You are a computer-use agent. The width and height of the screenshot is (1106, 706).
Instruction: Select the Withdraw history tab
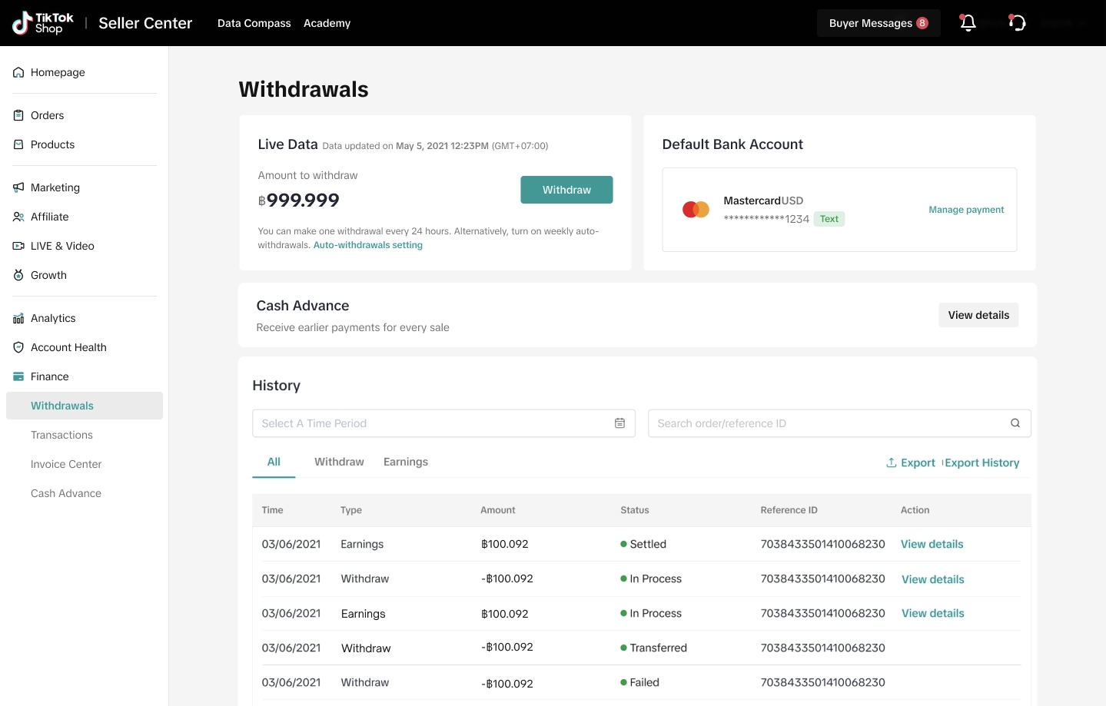(339, 462)
